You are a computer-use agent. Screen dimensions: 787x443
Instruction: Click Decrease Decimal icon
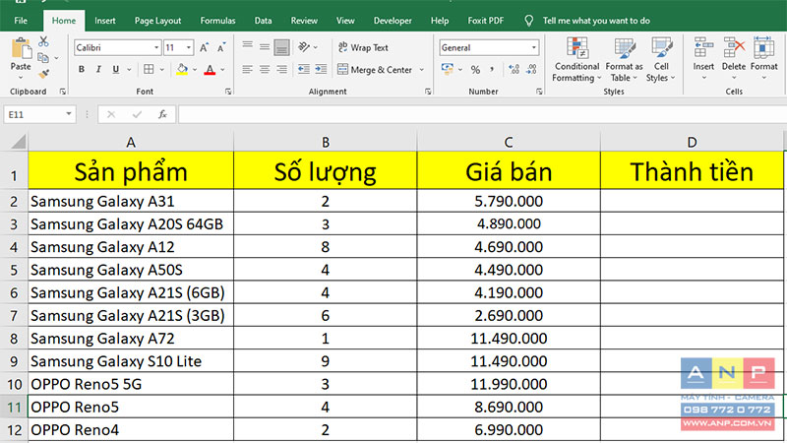tap(531, 69)
